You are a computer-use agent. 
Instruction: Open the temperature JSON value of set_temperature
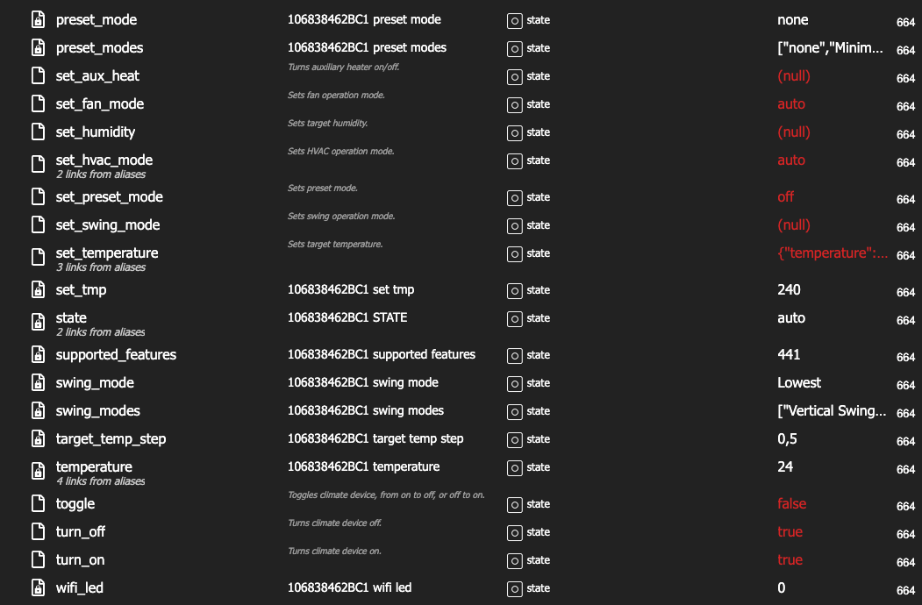click(x=833, y=253)
